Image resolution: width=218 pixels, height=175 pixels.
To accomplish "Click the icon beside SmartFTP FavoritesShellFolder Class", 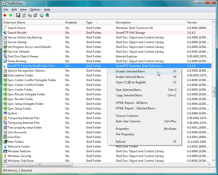I will coord(5,66).
